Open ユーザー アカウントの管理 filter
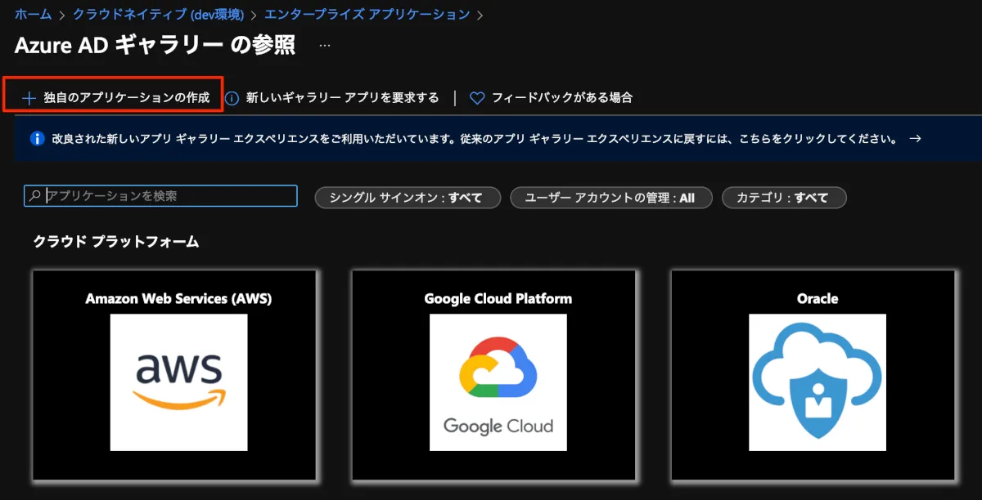Image resolution: width=982 pixels, height=500 pixels. (x=611, y=198)
